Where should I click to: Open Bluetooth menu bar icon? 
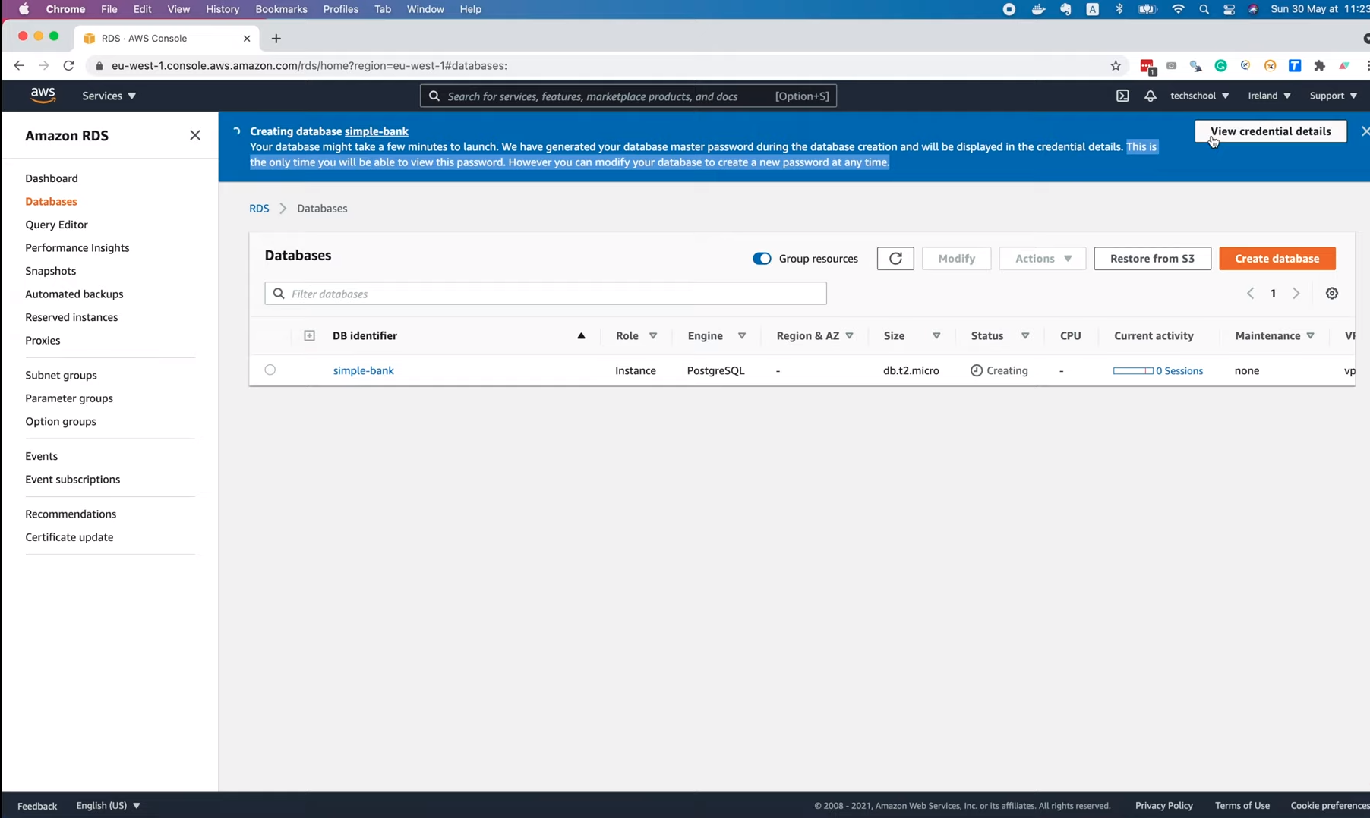[x=1119, y=9]
